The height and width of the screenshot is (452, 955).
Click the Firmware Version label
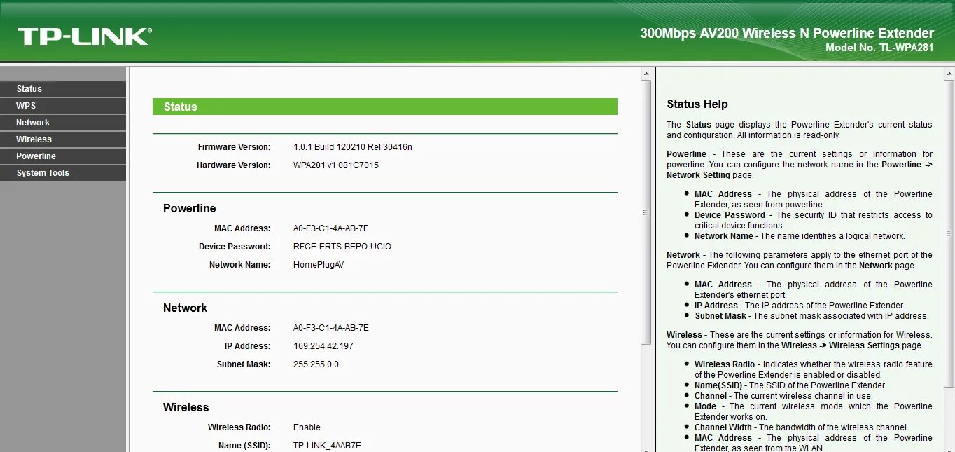[234, 147]
